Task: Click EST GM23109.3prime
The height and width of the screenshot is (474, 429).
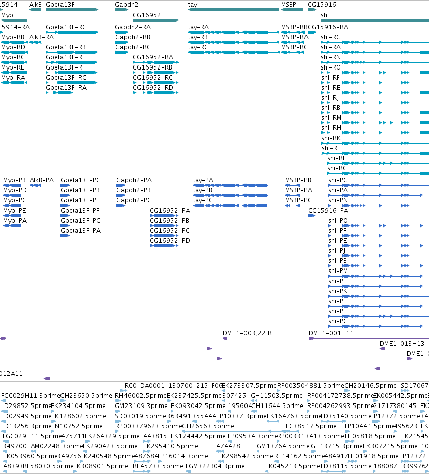Action: point(141,405)
